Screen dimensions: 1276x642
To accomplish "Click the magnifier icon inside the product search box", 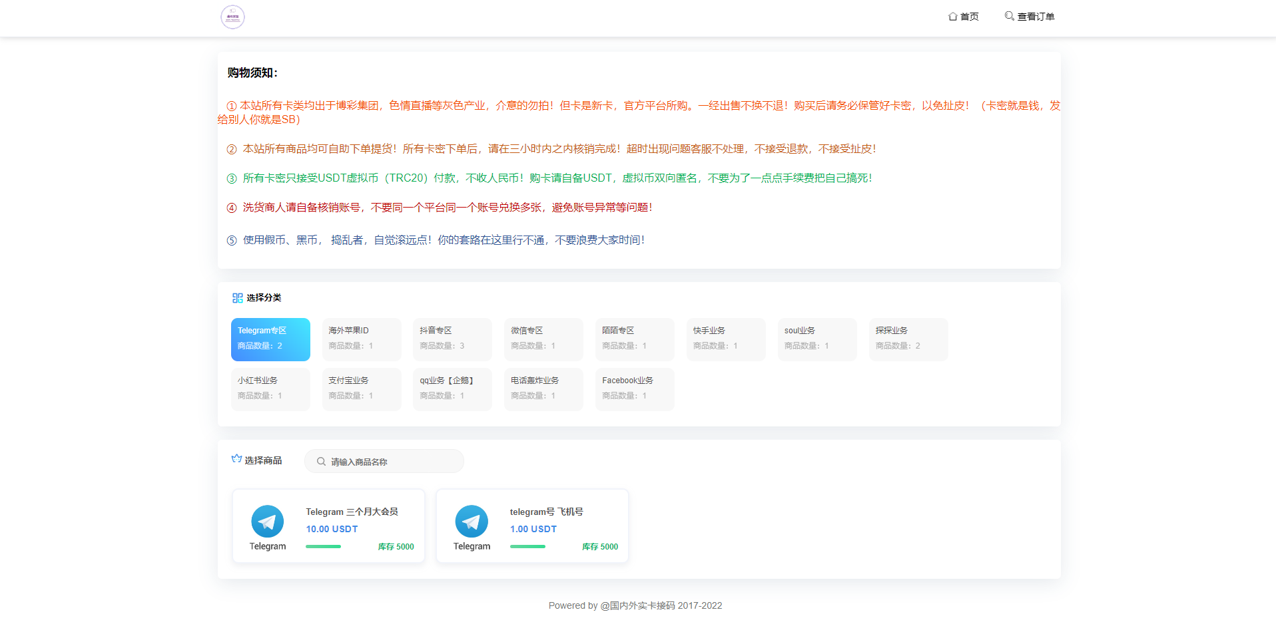I will tap(321, 462).
